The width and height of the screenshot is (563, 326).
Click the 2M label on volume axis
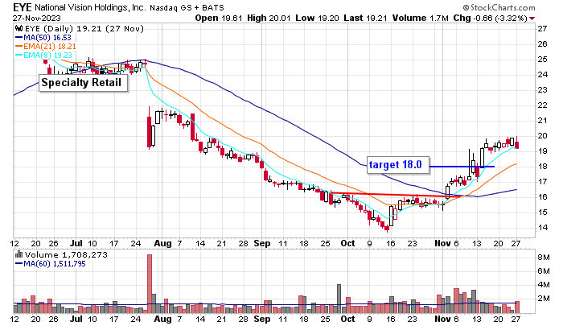coord(544,299)
